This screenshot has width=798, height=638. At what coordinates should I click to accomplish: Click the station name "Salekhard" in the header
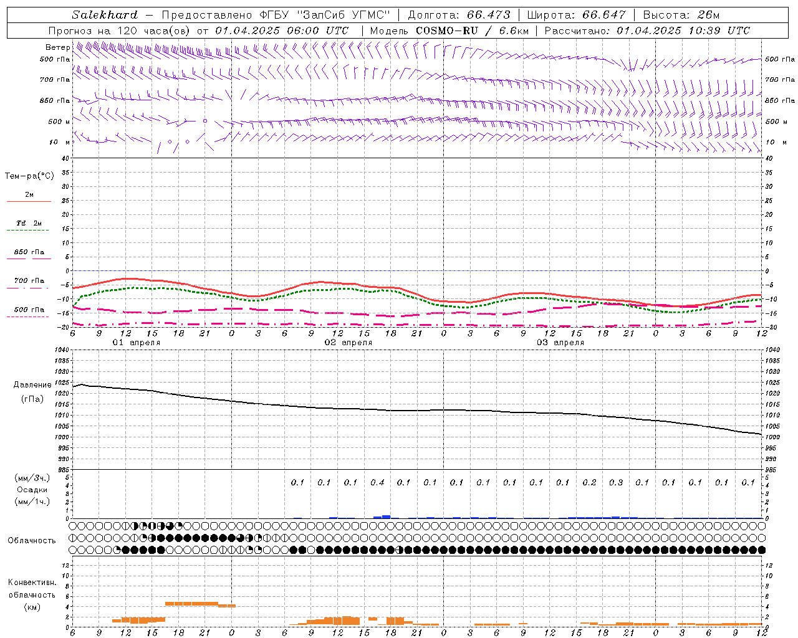click(x=105, y=15)
